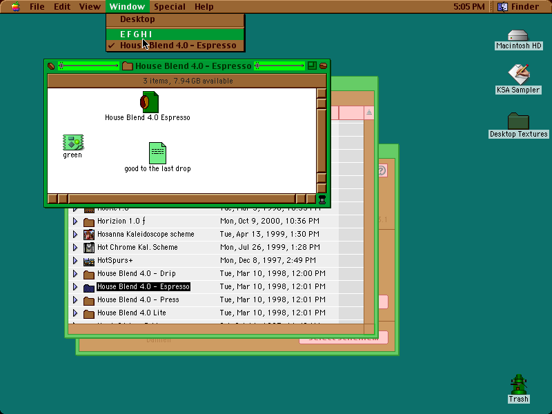Select the highlighted House Blend 4.0 - Espresso folder icon
Image resolution: width=552 pixels, height=414 pixels.
coord(89,287)
